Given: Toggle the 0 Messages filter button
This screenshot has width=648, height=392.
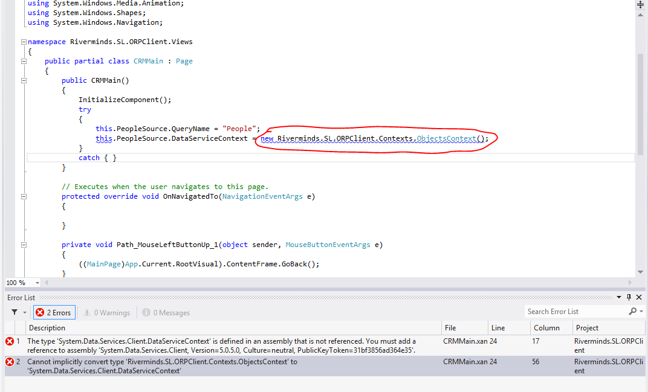Looking at the screenshot, I should [166, 313].
